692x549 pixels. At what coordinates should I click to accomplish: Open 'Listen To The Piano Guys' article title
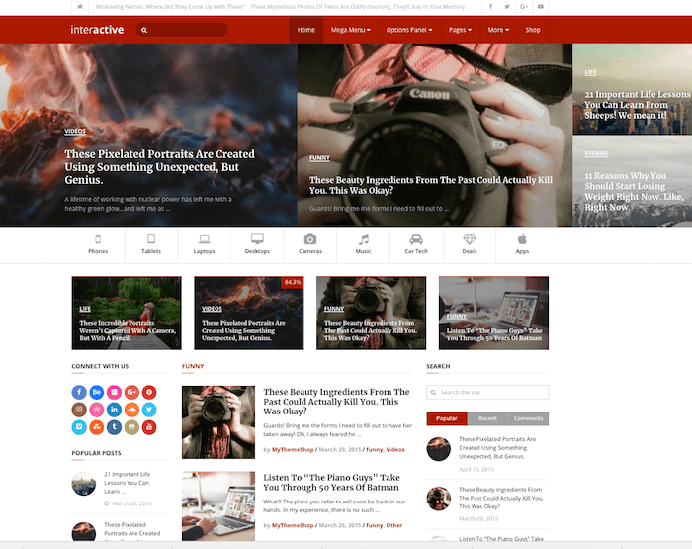click(x=331, y=483)
